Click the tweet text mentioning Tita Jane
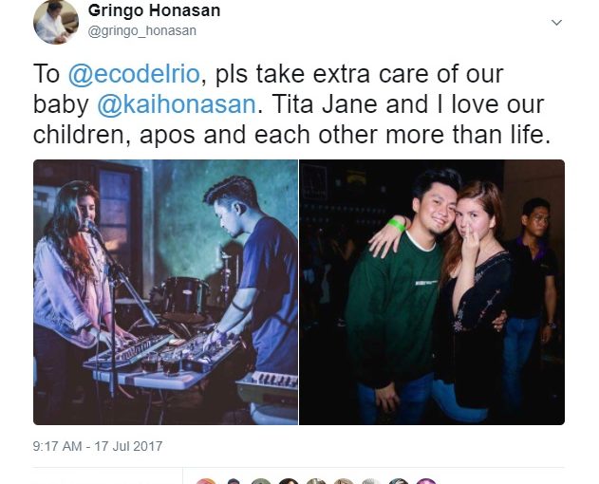Image resolution: width=599 pixels, height=484 pixels. [x=292, y=104]
